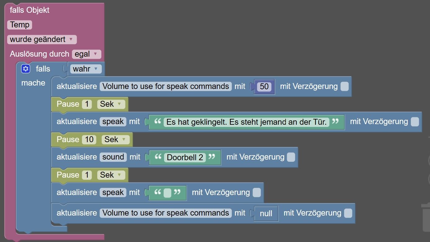Change the Sek unit of 10 pause
Viewport: 430px width, 242px height.
coord(115,140)
